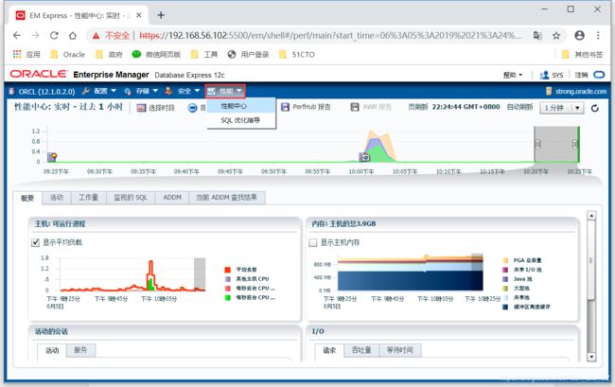Click the 缓冲区高速缓存 legend swatch

[x=505, y=307]
